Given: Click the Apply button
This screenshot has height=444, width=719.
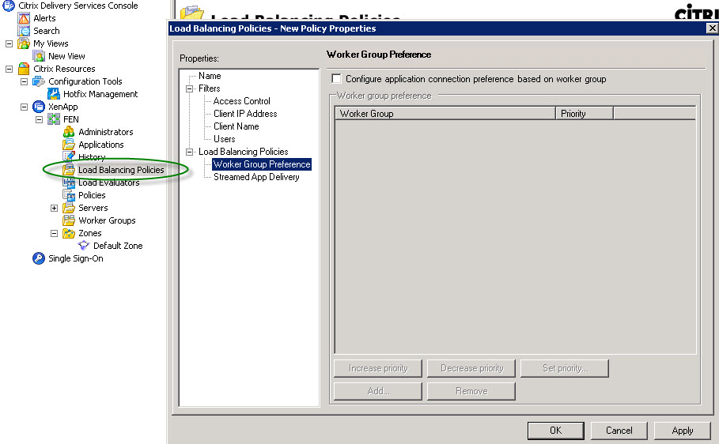Looking at the screenshot, I should click(x=683, y=431).
